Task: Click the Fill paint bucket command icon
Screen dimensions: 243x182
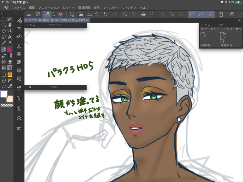Action: point(143,14)
